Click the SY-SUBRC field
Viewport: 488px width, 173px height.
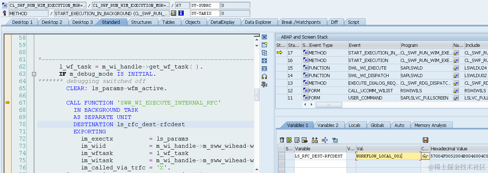point(205,5)
